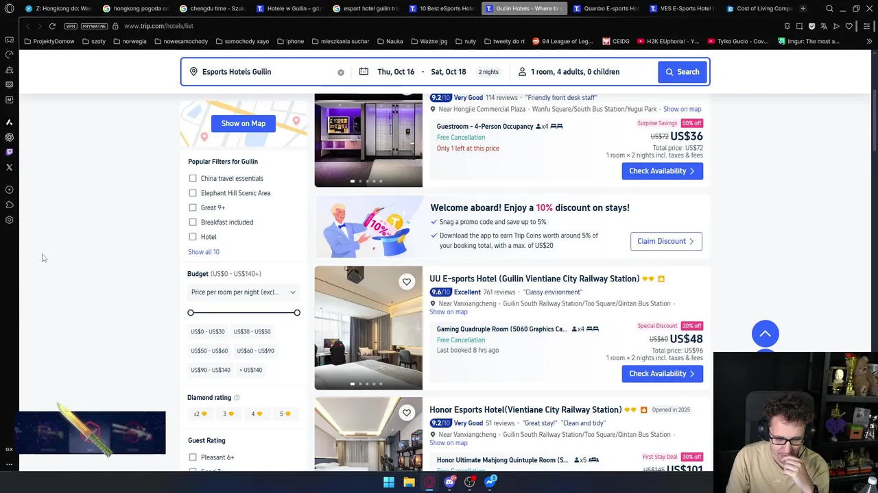The image size is (878, 493).
Task: Check the Great 9+ filter
Action: coord(193,207)
